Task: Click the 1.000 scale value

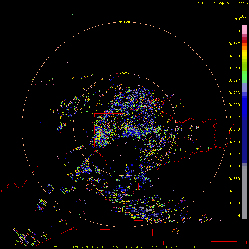Action: pos(234,31)
